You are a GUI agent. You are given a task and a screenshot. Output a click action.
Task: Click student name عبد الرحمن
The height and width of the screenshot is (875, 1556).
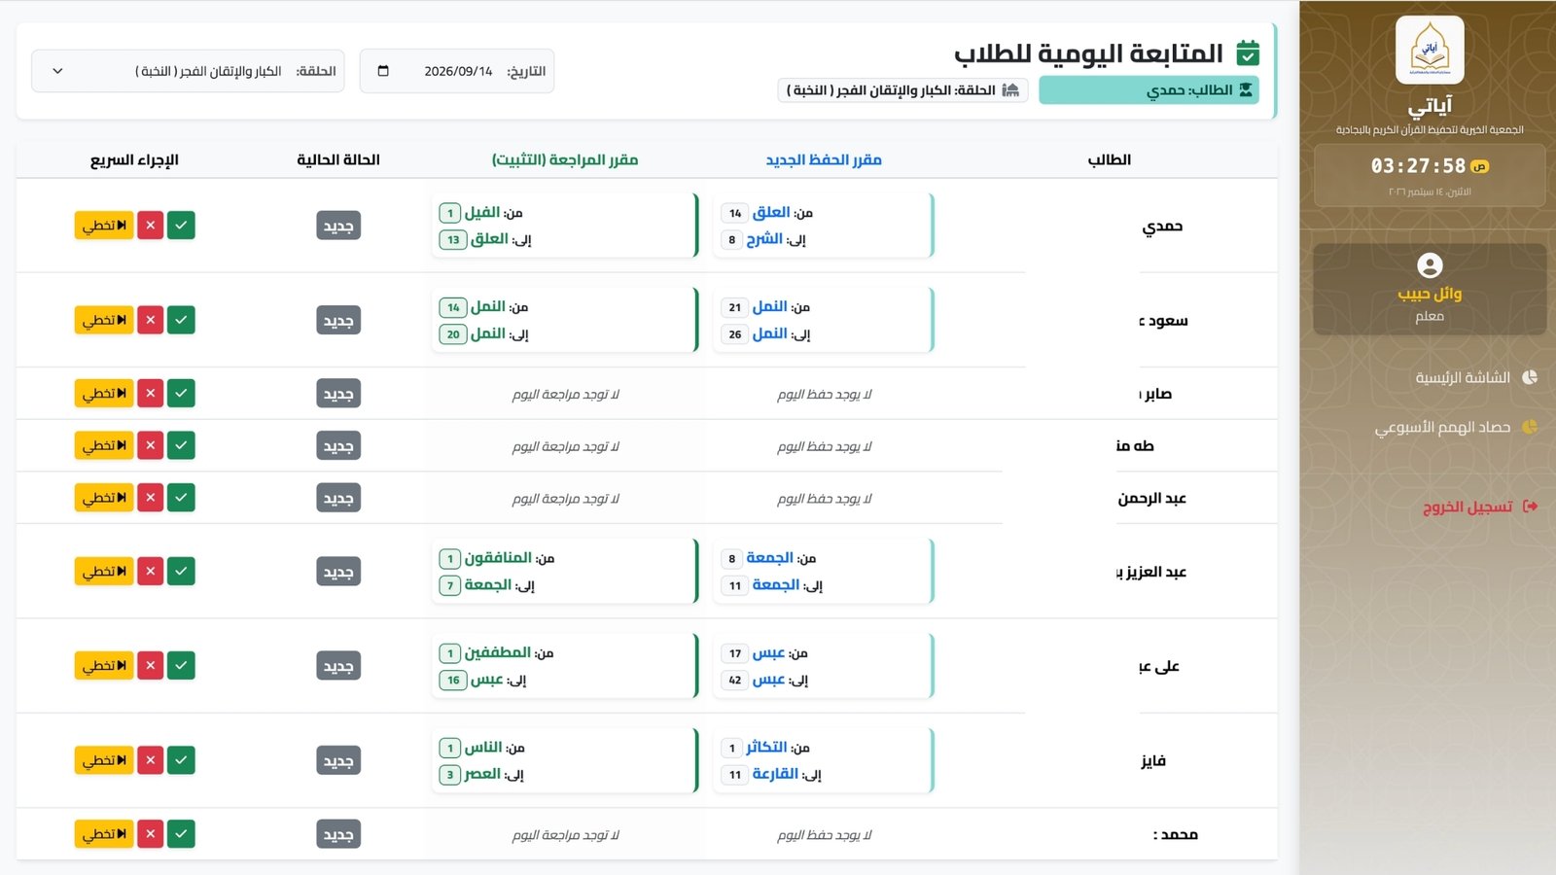[x=1152, y=498]
